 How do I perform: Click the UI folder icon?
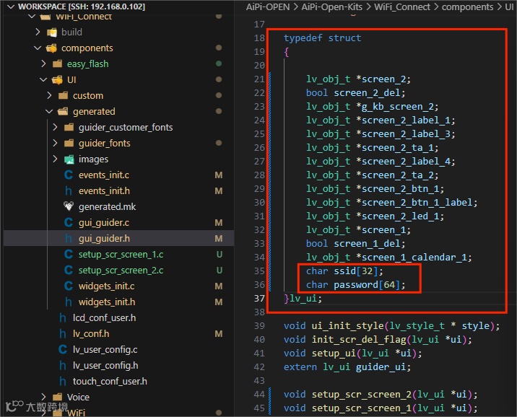pyautogui.click(x=57, y=79)
